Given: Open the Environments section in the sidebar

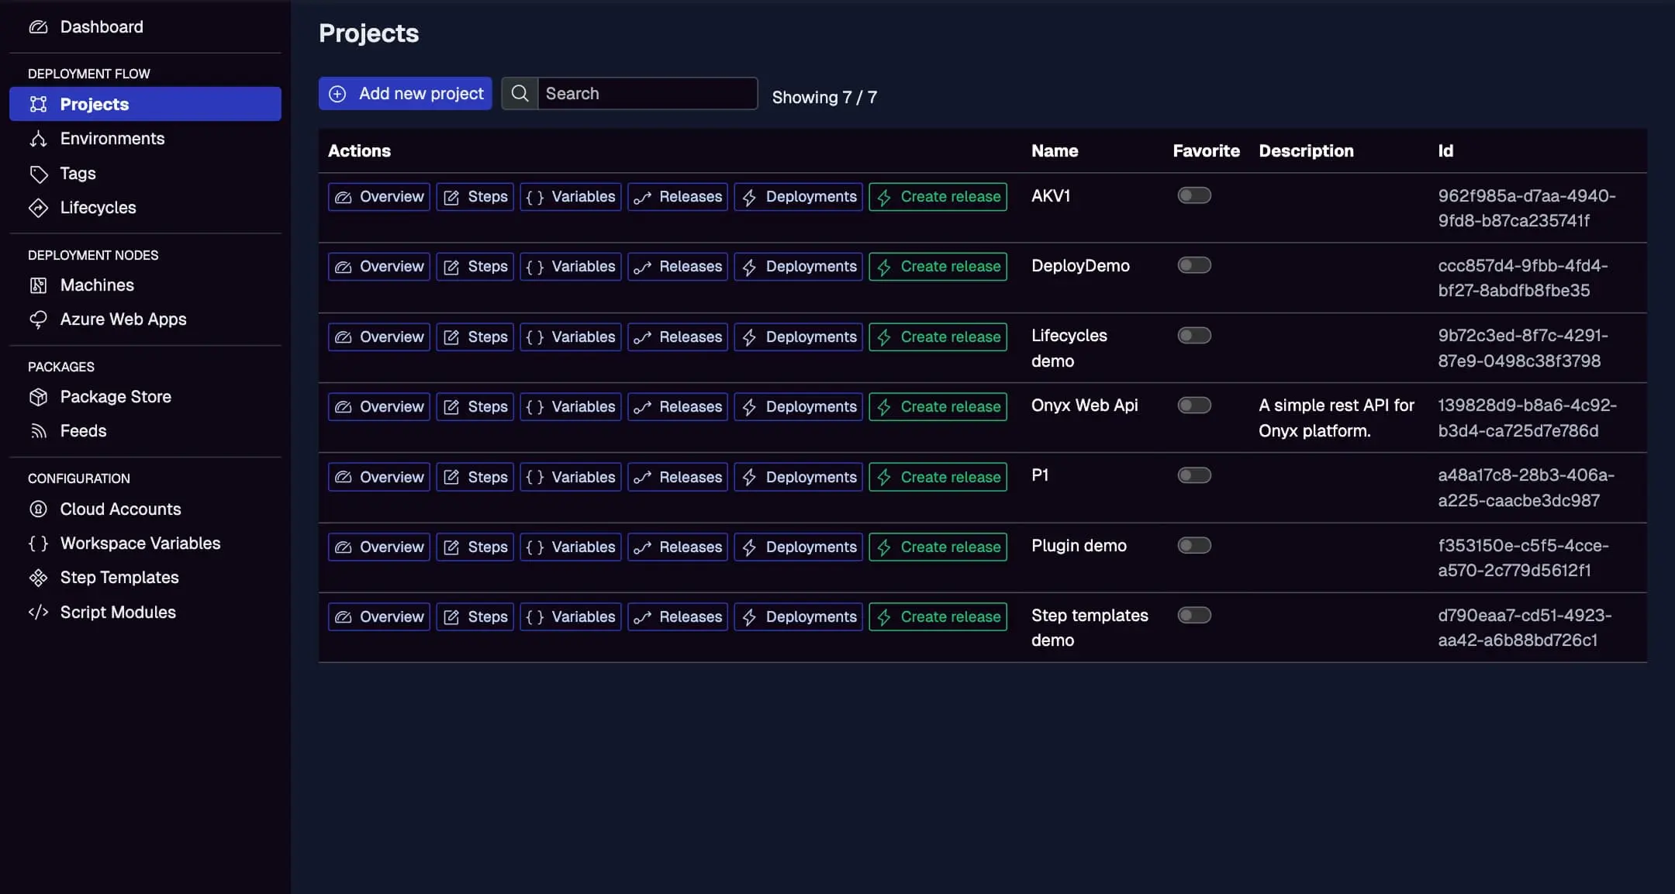Looking at the screenshot, I should 112,138.
